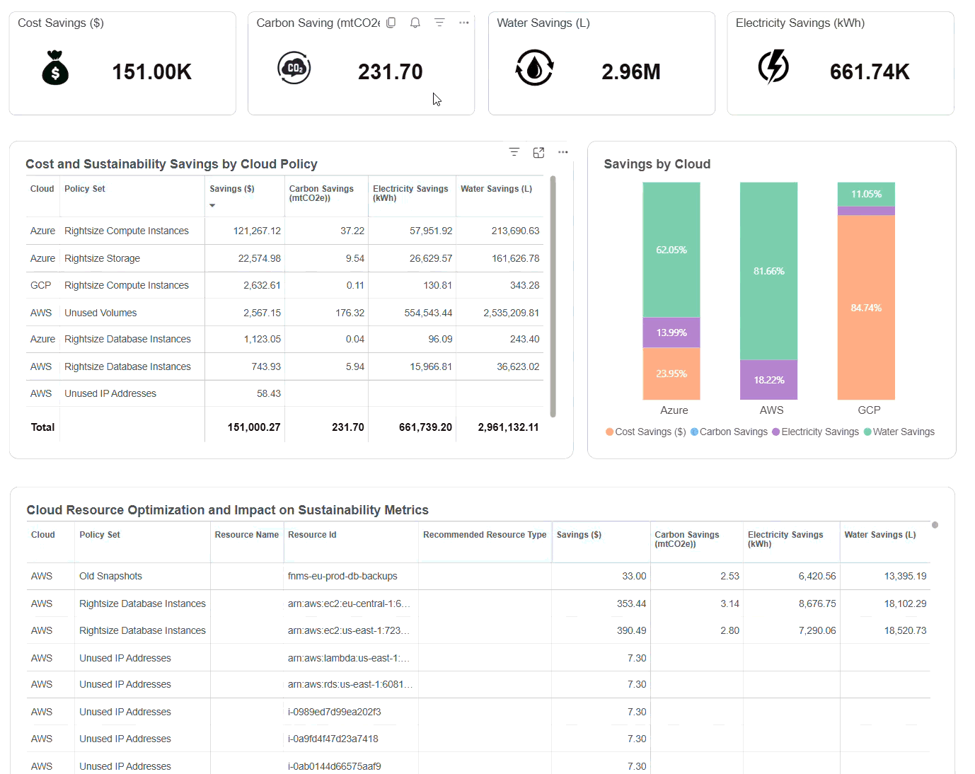Image resolution: width=975 pixels, height=774 pixels.
Task: Open the filter icon on Carbon Saving card
Action: [439, 23]
